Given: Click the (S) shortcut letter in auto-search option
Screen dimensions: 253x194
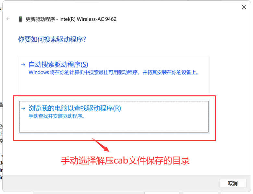Looking at the screenshot, I should tap(84, 65).
